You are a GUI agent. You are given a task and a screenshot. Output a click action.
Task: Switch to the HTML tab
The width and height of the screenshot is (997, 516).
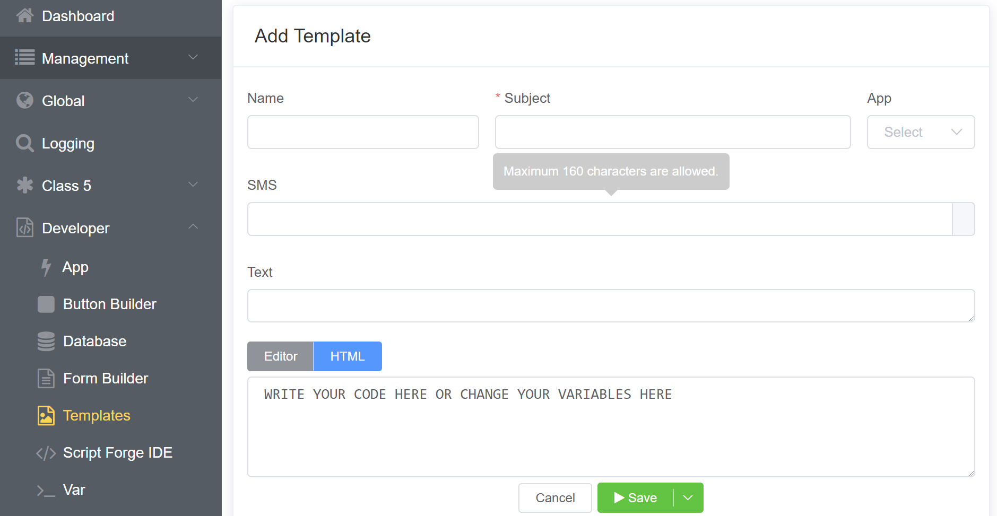(x=348, y=356)
